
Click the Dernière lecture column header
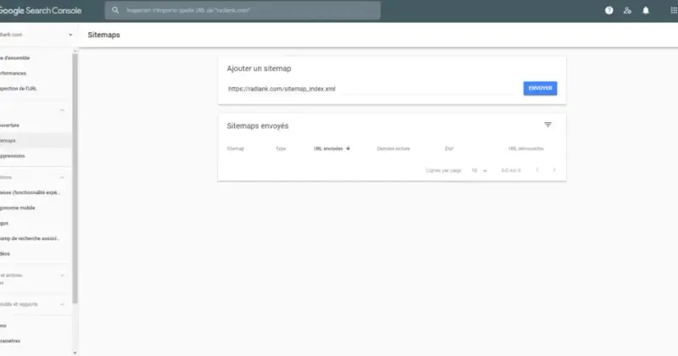393,148
